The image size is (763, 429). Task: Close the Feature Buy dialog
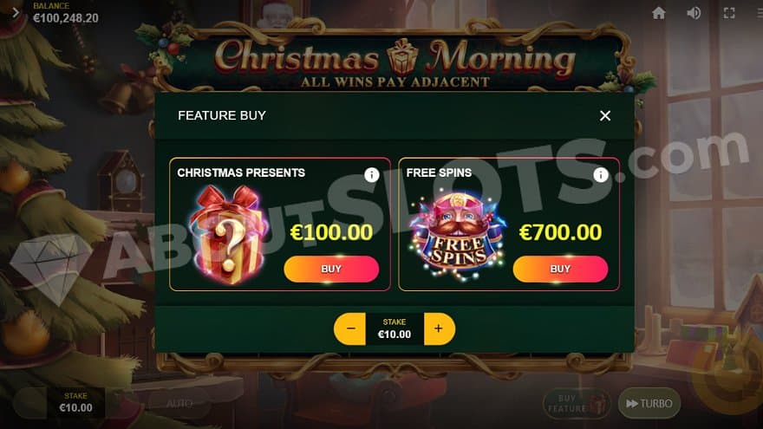pos(605,116)
